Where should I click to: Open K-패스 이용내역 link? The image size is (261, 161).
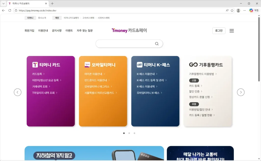coord(147,86)
